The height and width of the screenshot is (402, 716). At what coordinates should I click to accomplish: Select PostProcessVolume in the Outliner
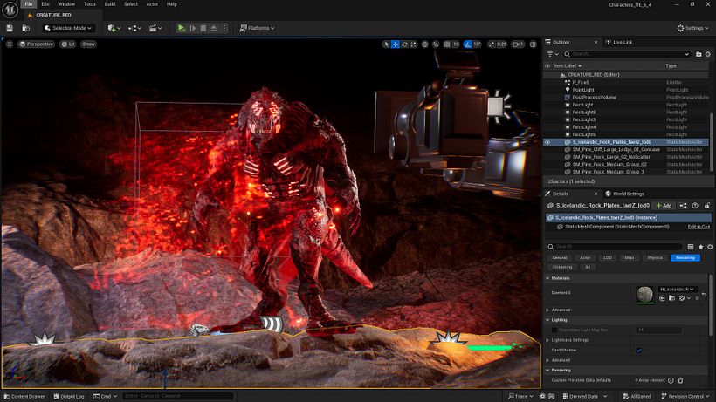[594, 97]
